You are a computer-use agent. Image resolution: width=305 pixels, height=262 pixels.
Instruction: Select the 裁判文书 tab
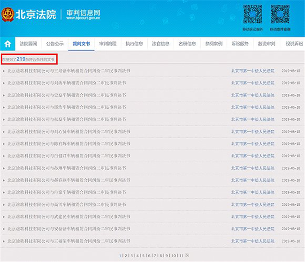81,44
